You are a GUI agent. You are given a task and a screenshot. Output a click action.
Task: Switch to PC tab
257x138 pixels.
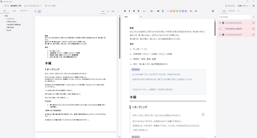click(x=108, y=11)
